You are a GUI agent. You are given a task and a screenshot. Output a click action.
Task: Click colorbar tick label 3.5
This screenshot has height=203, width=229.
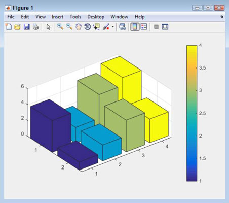[x=202, y=68]
